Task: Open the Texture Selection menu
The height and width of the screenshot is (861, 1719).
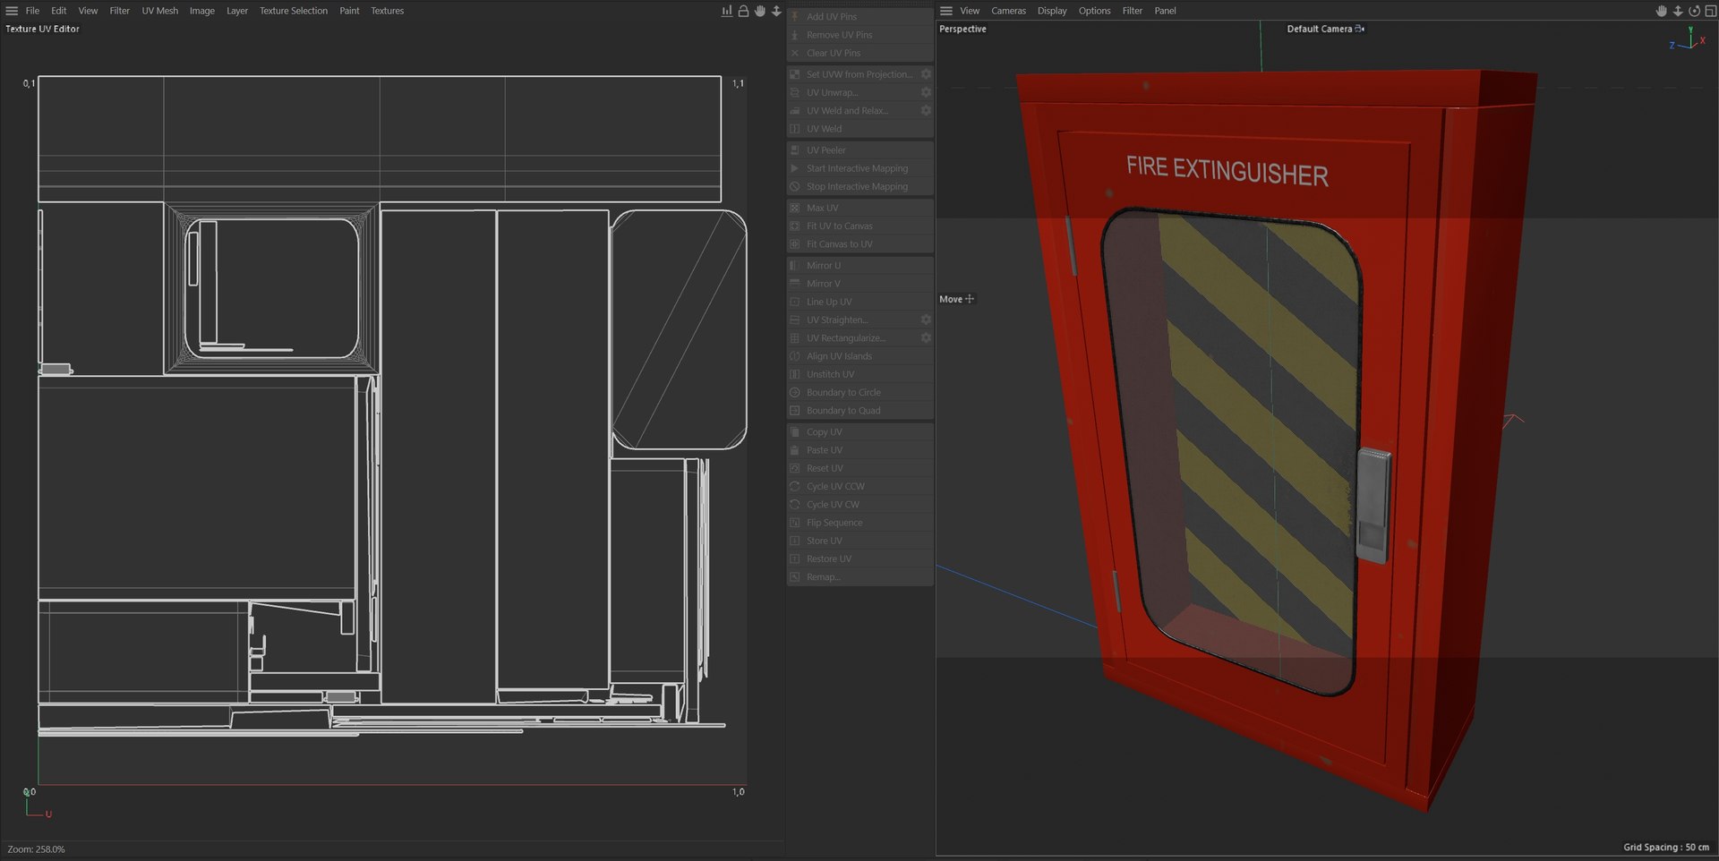Action: [x=294, y=11]
